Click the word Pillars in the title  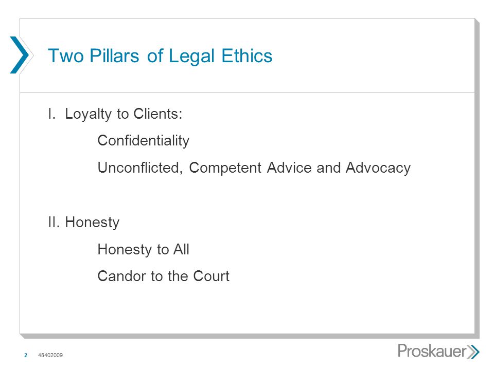pos(114,55)
